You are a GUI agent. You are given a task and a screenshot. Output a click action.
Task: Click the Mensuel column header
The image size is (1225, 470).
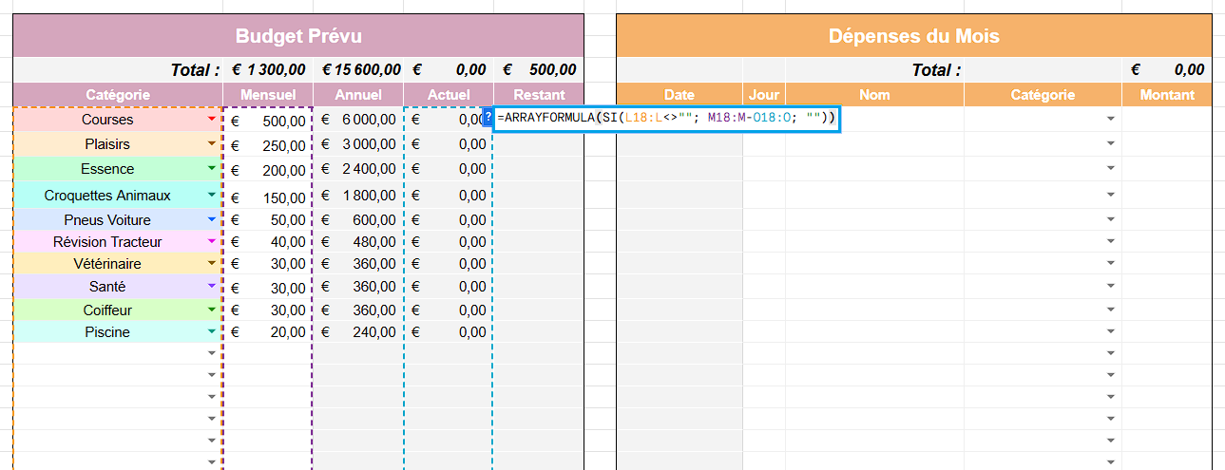(267, 95)
